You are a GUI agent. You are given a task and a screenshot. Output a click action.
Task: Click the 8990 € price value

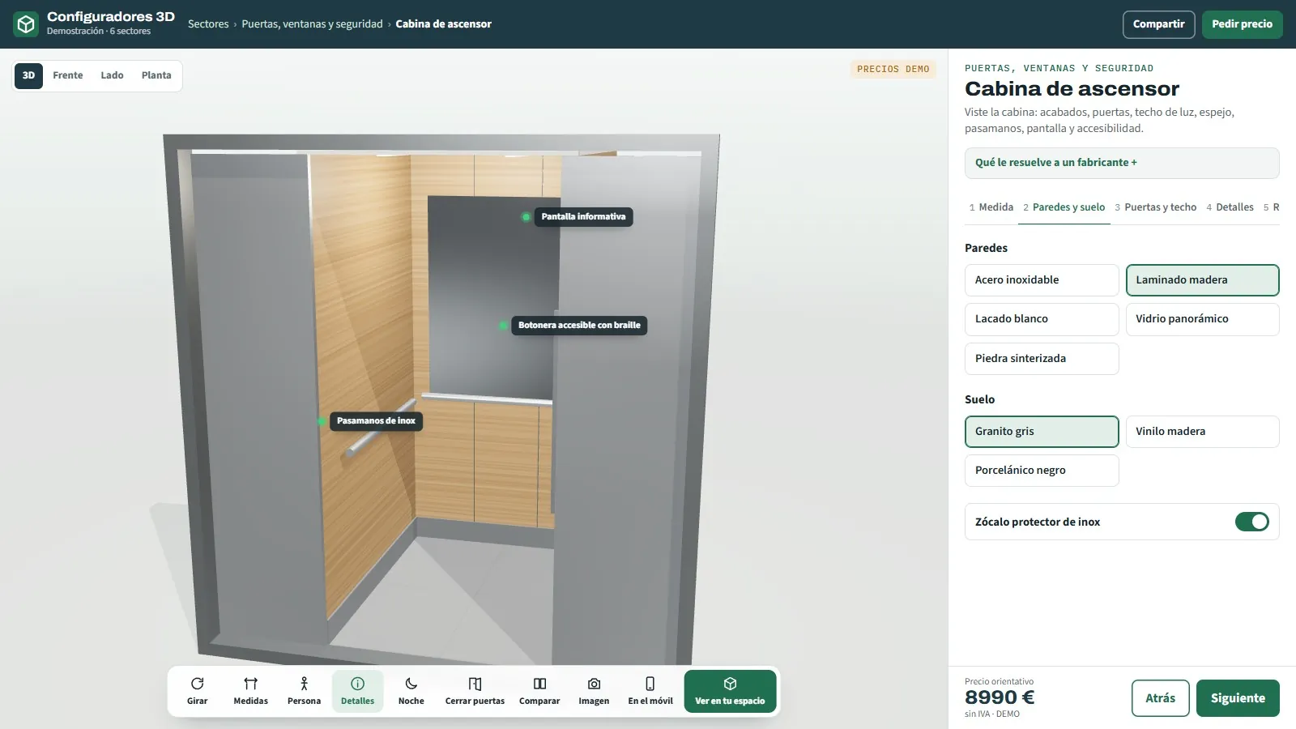(x=1000, y=697)
